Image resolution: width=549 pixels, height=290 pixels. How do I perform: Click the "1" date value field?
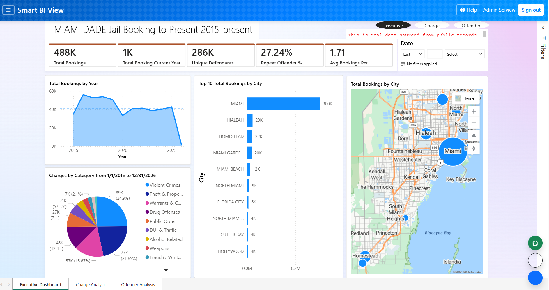tap(435, 54)
